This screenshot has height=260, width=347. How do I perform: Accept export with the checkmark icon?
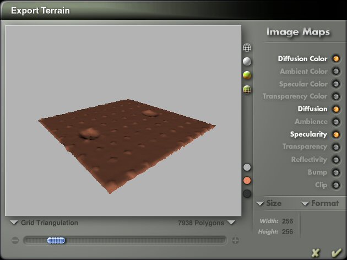coord(335,253)
